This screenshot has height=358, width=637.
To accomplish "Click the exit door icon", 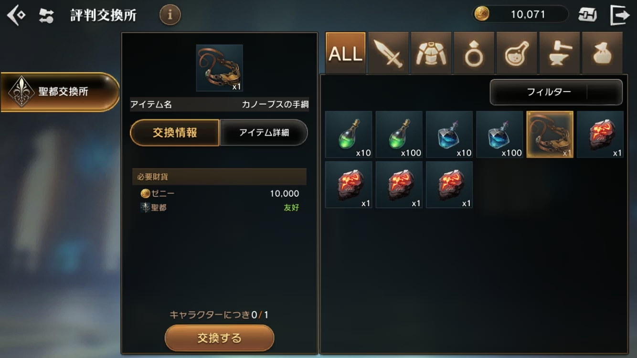I will click(x=620, y=15).
